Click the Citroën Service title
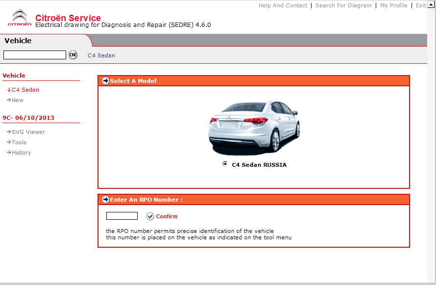The image size is (436, 285). click(68, 18)
